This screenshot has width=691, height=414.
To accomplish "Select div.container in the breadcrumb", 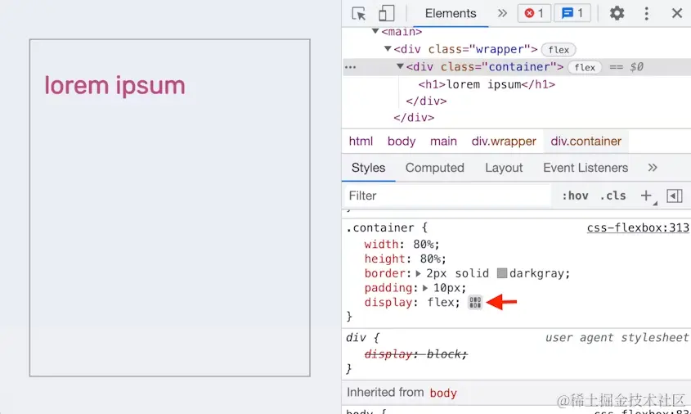I will pos(586,141).
